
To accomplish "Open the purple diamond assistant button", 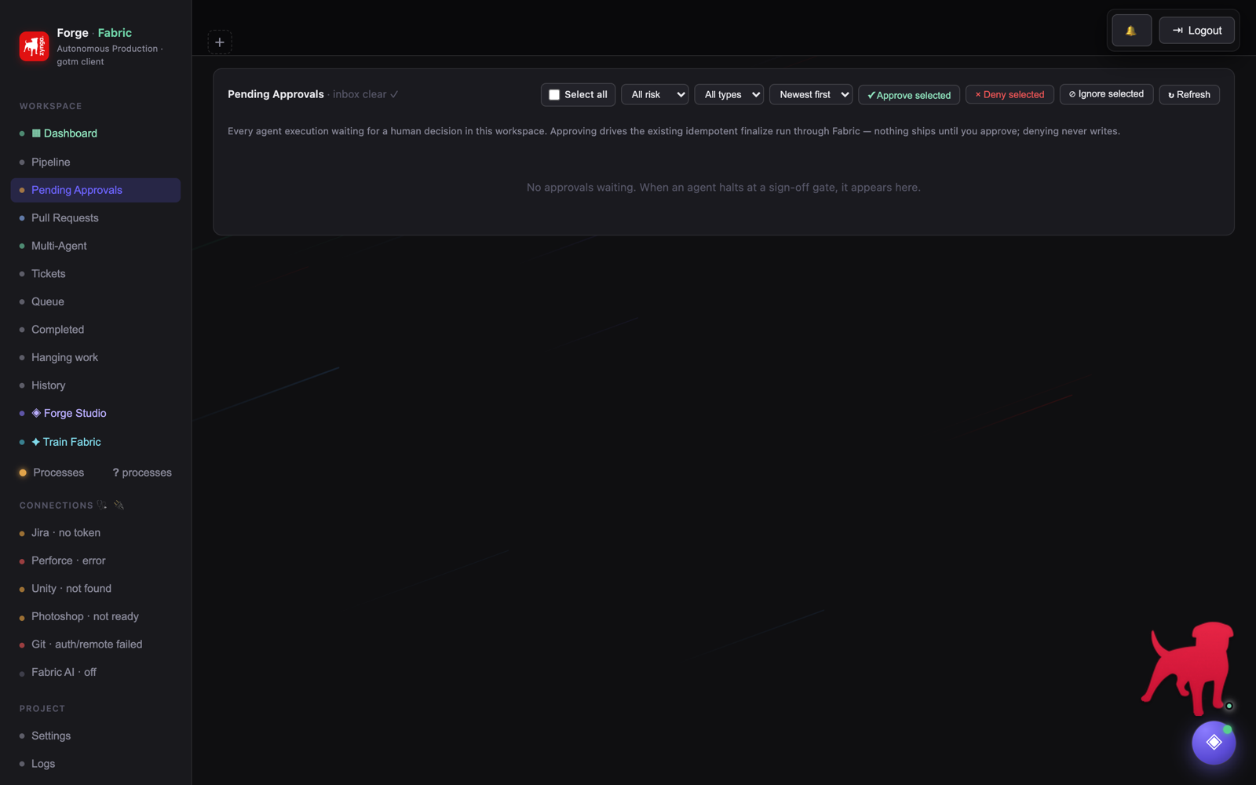I will click(x=1214, y=742).
